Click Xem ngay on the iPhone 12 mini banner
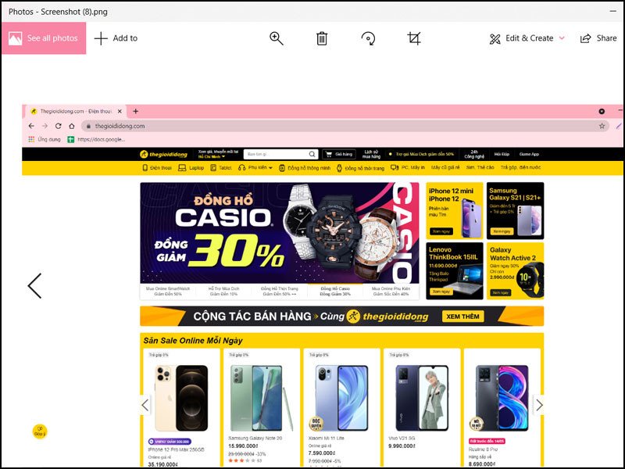This screenshot has width=625, height=469. coord(442,229)
